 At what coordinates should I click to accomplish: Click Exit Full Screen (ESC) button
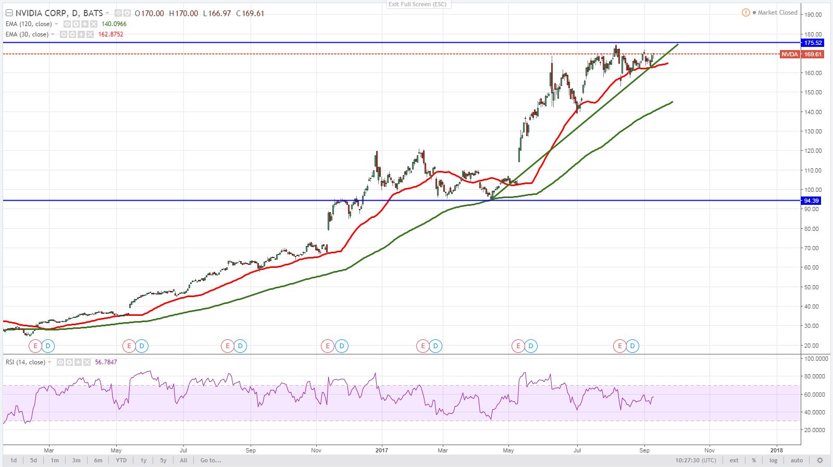[x=417, y=4]
